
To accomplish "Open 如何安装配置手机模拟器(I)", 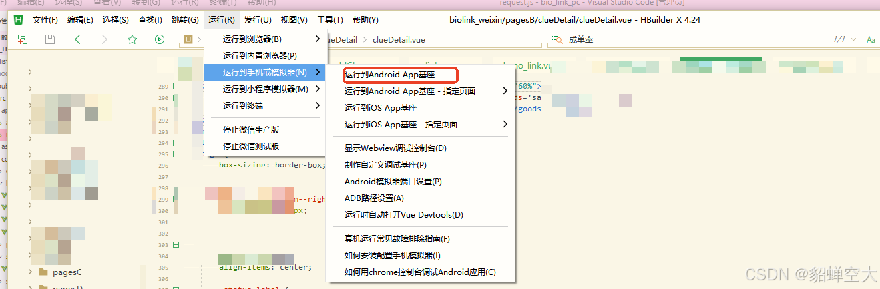I will tap(420, 255).
